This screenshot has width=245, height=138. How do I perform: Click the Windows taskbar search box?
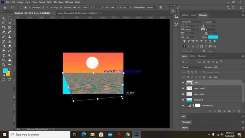(39, 135)
